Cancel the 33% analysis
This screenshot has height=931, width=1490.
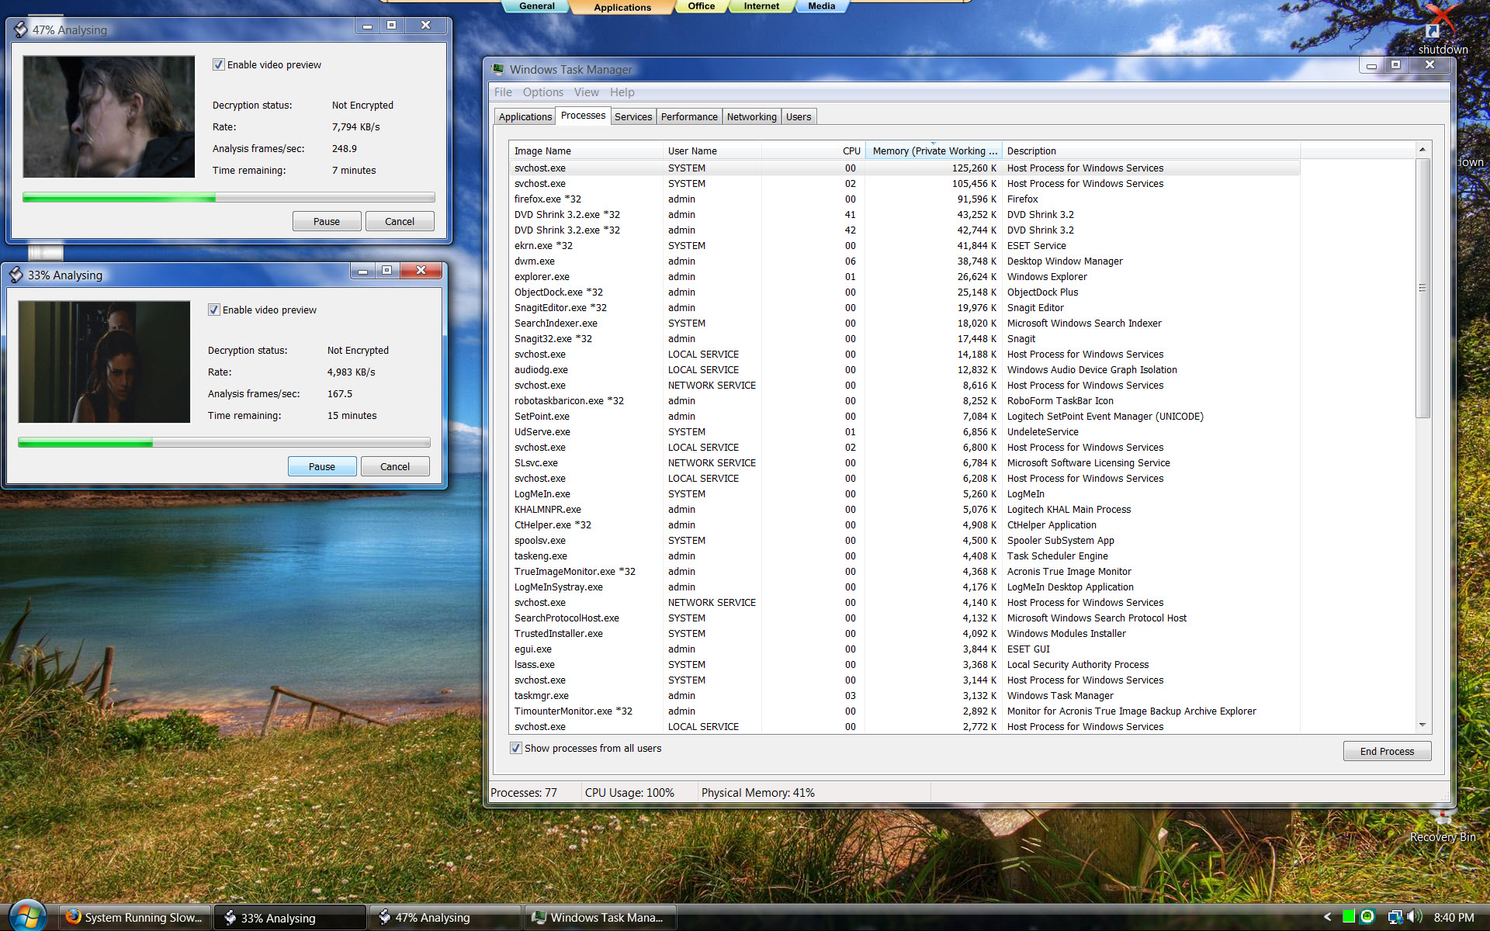pos(395,466)
